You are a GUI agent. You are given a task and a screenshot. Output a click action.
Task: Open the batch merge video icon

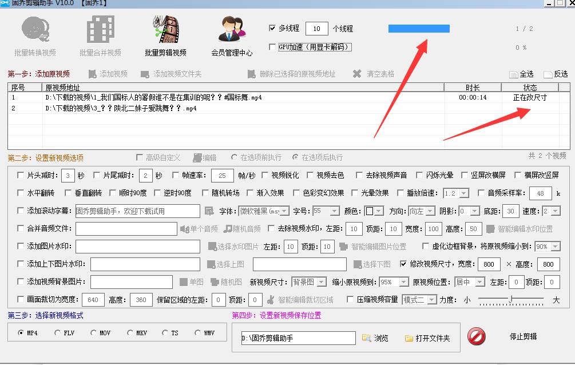coord(101,29)
